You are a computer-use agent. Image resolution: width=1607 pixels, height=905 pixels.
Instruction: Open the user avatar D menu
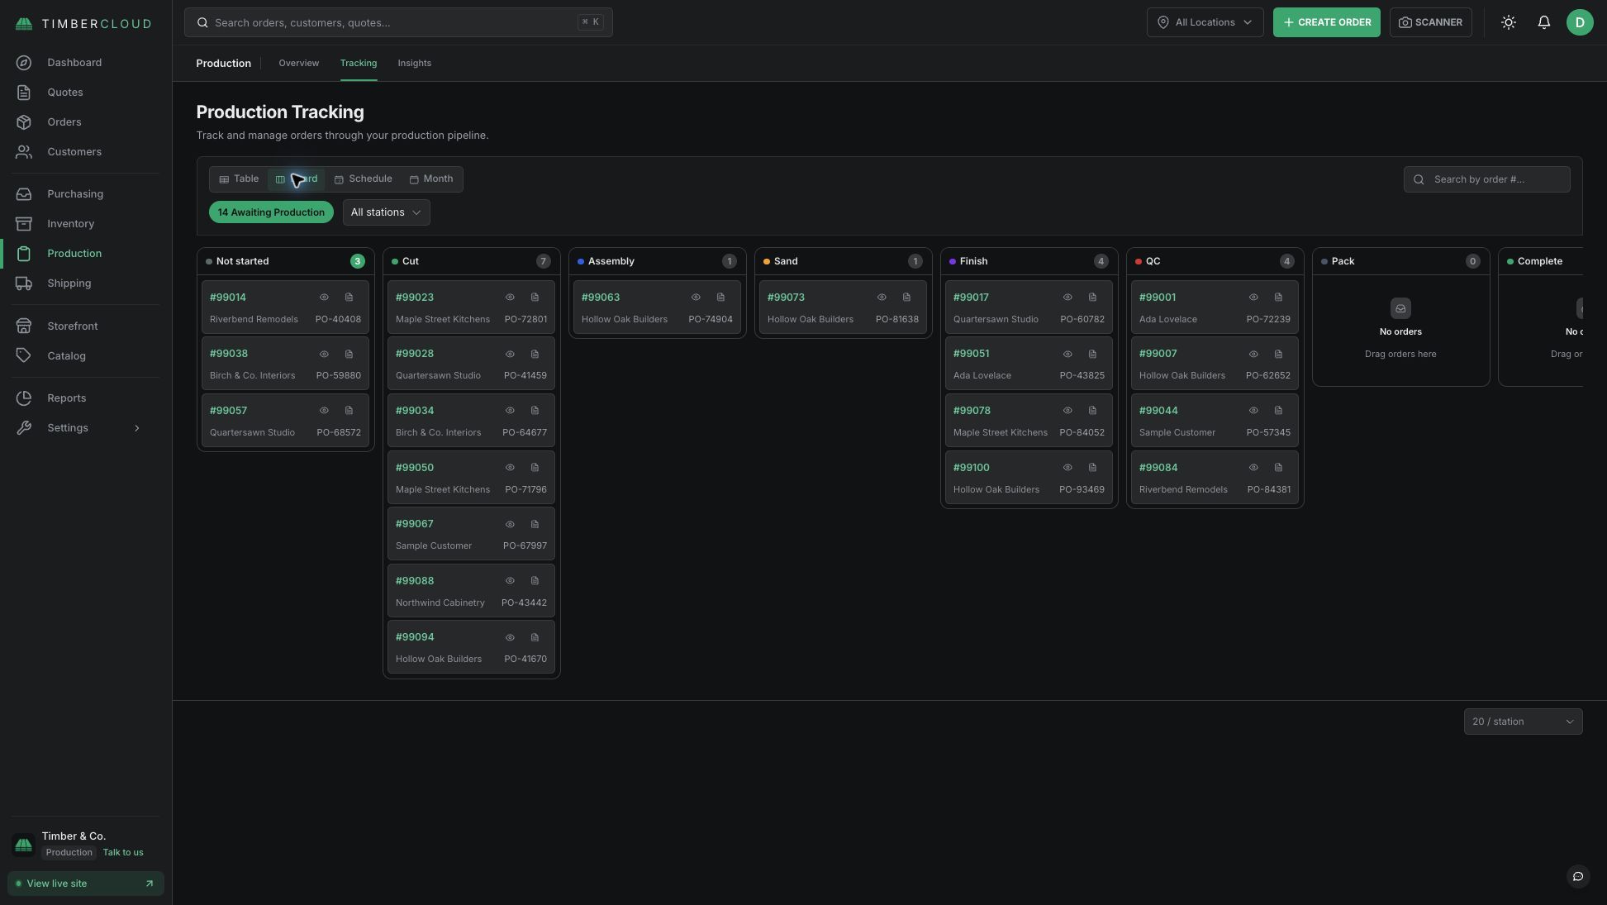(x=1580, y=22)
